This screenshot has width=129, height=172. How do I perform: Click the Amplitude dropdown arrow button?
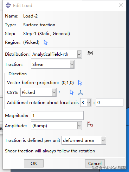tap(79, 126)
